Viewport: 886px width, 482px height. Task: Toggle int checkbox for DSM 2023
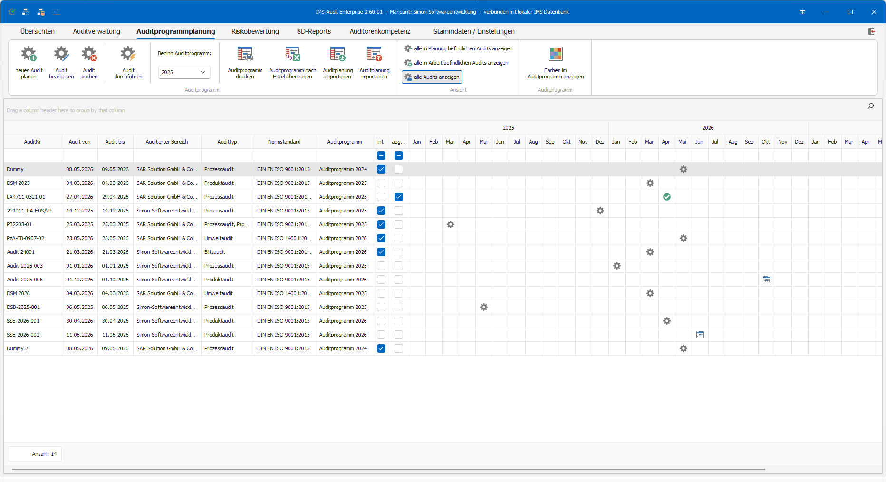click(x=381, y=183)
